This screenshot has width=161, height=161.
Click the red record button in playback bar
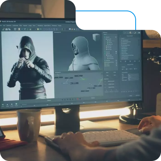pyautogui.click(x=78, y=99)
